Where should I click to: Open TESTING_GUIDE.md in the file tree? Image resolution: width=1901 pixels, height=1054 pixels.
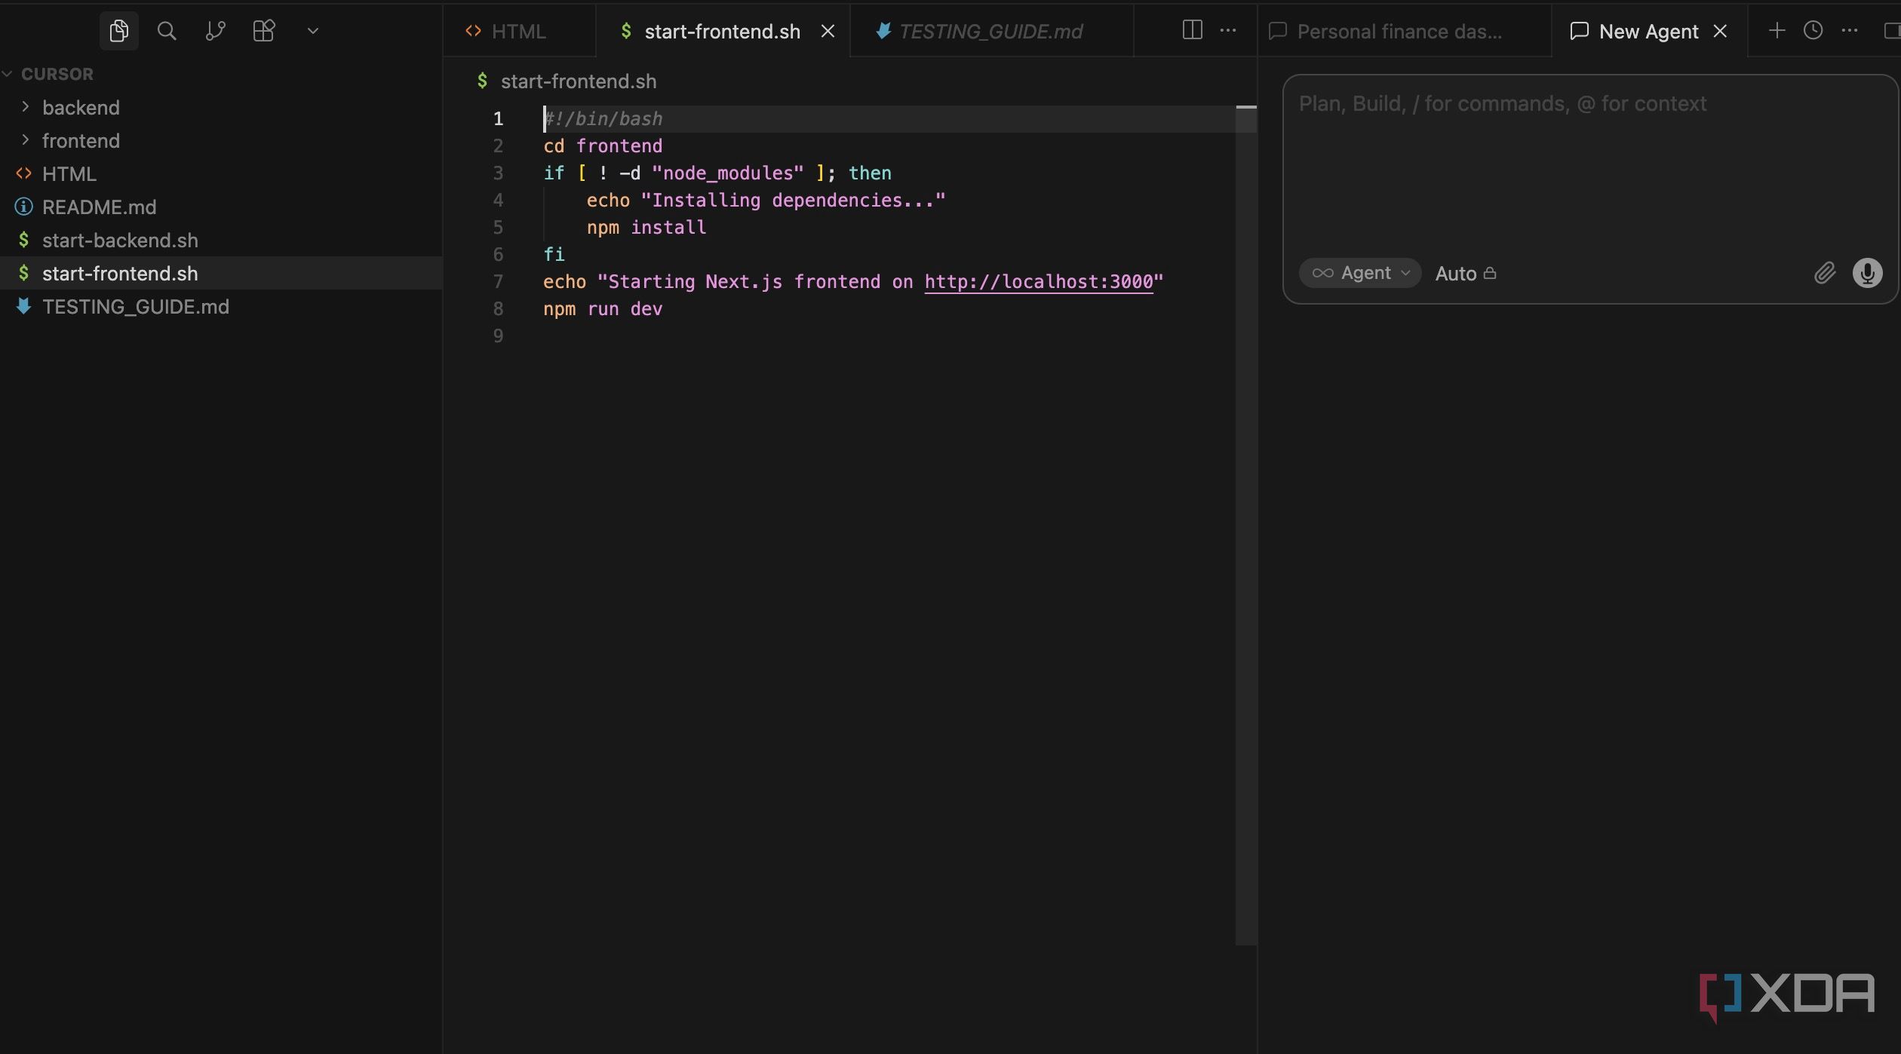[221, 306]
